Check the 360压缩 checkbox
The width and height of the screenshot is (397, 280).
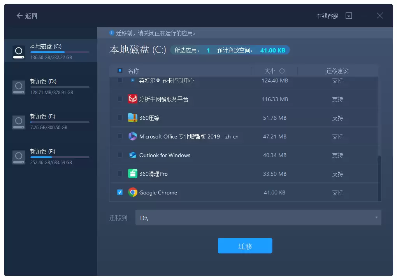(119, 117)
